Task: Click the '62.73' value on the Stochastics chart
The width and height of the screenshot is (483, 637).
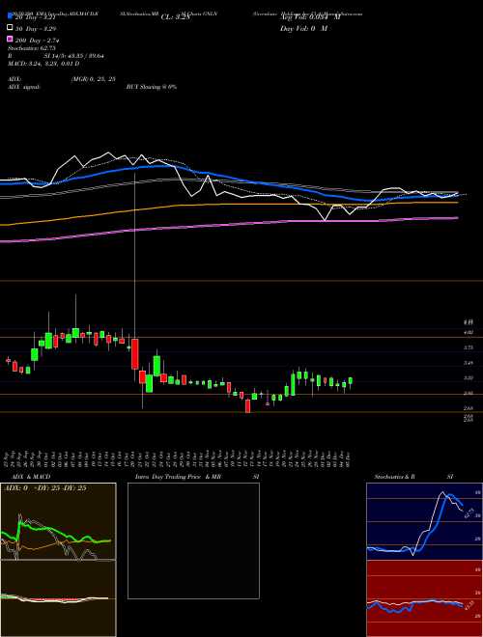Action: coord(469,512)
